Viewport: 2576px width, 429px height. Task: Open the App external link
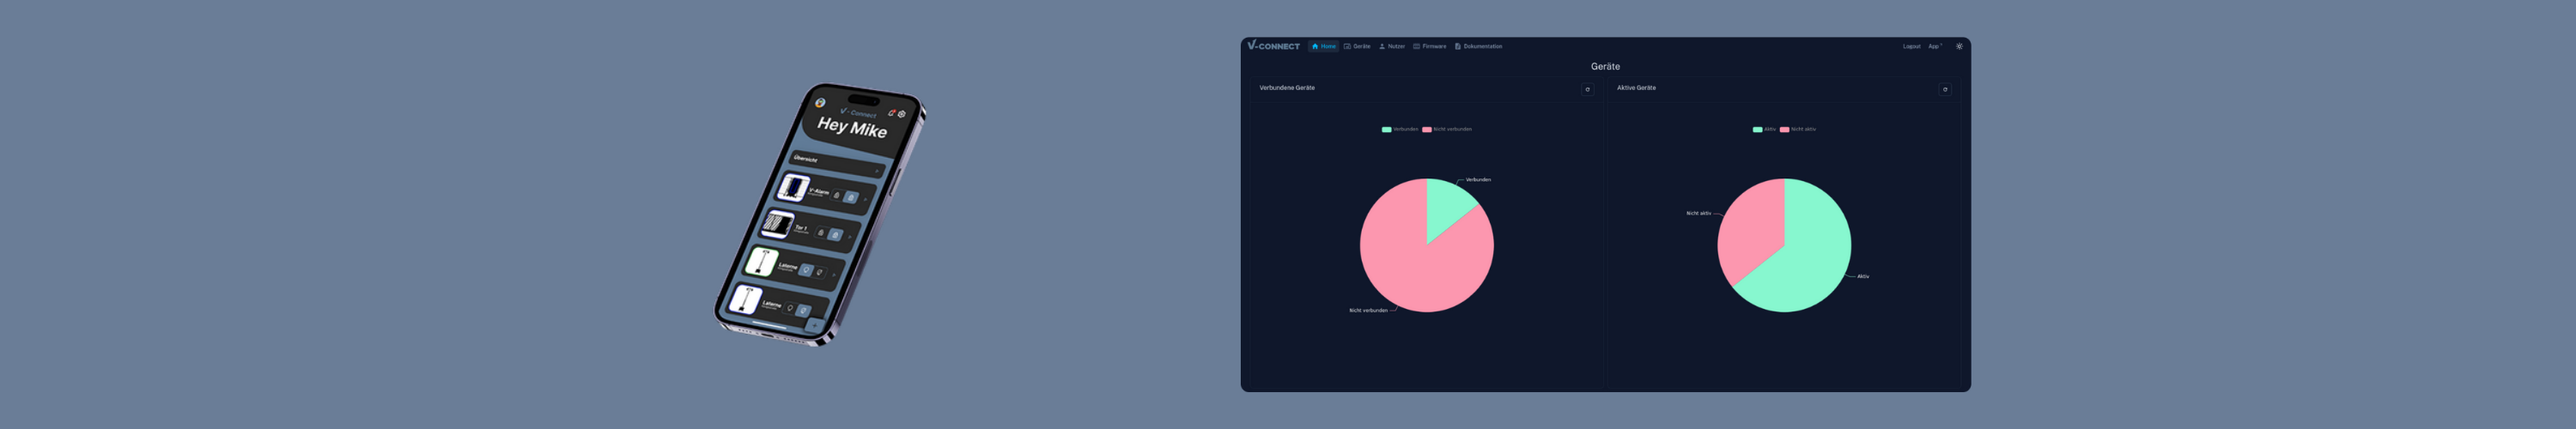[x=1934, y=46]
